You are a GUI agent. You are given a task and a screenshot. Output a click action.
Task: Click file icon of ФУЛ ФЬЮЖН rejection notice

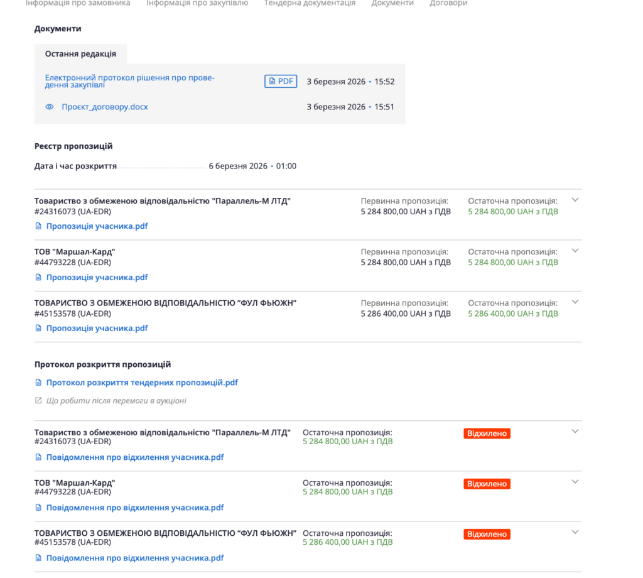pos(38,558)
